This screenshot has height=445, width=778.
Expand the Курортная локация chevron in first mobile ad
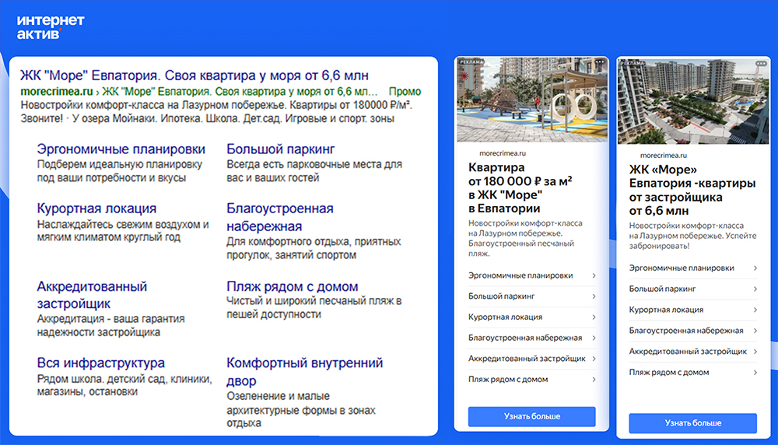[x=594, y=317]
